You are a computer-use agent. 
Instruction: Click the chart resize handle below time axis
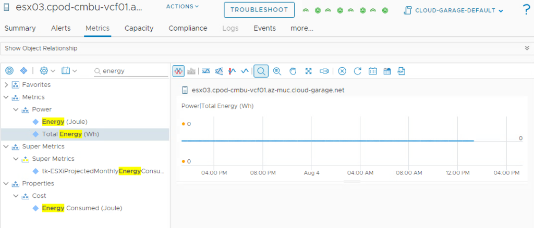click(x=352, y=182)
